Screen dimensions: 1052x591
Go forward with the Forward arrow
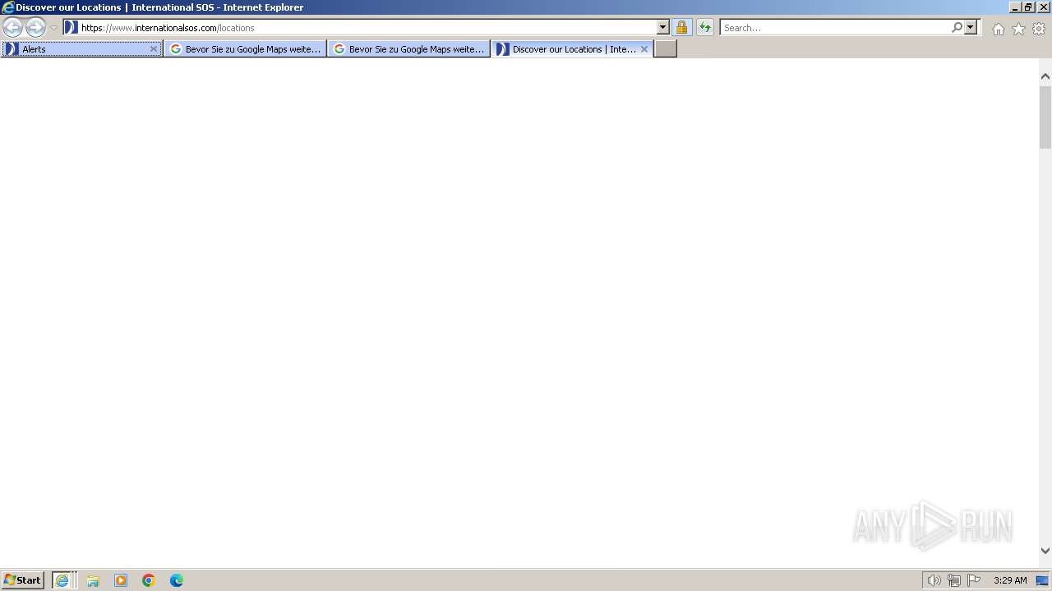(x=35, y=28)
